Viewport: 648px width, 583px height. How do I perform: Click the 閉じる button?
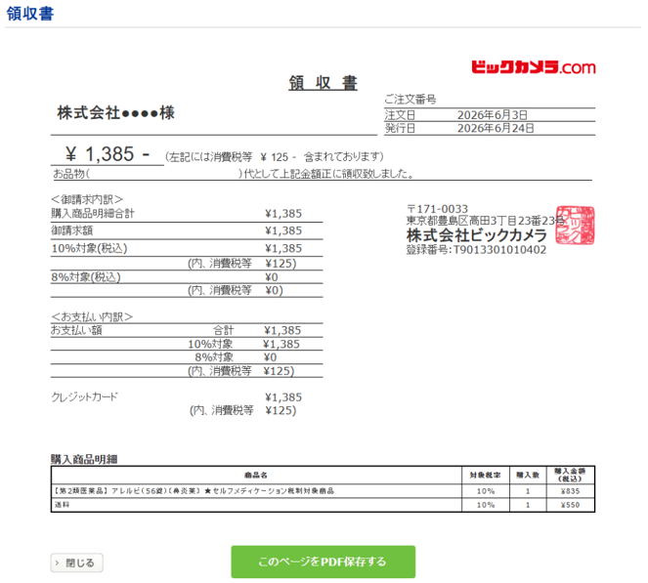(x=77, y=562)
